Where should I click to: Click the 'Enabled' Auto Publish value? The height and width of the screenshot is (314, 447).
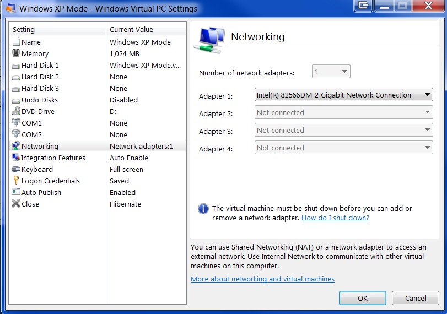point(122,193)
